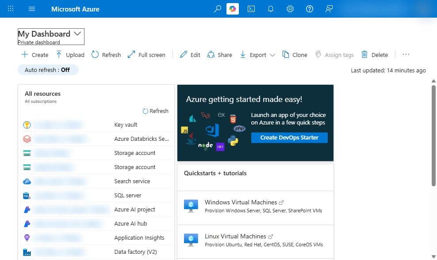Click the Private dashboard subtitle

(x=39, y=42)
